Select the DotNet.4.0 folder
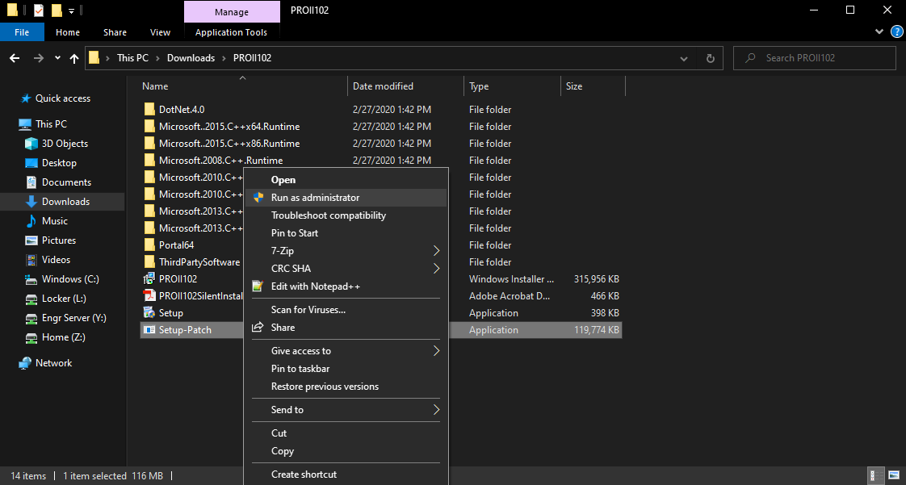Viewport: 906px width, 485px height. coord(182,110)
